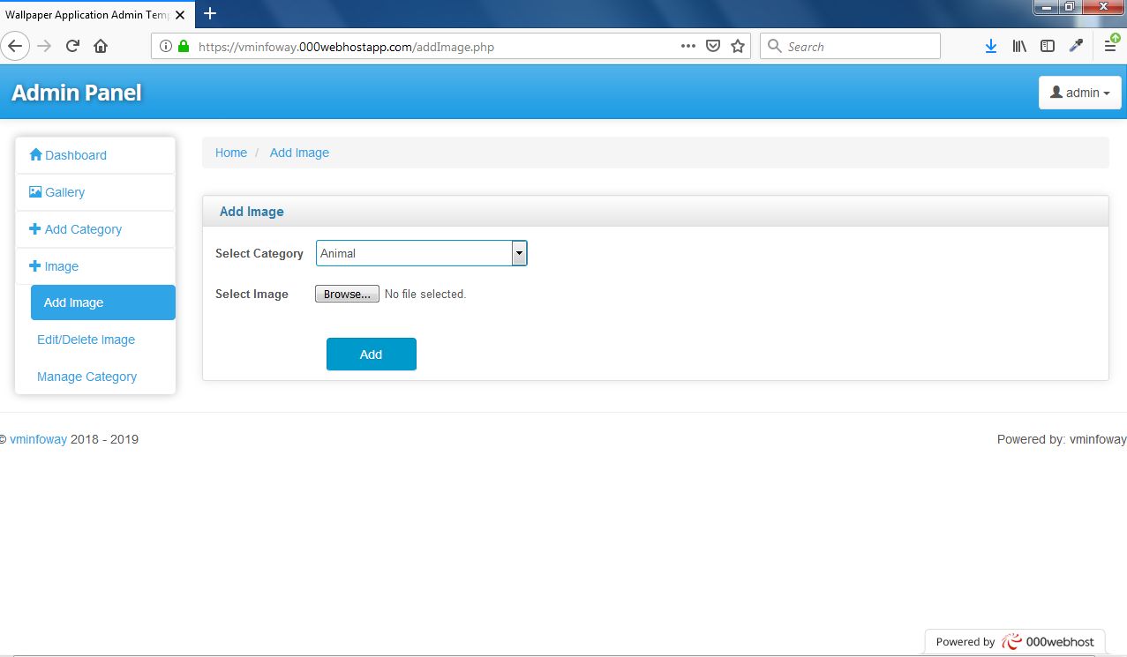The image size is (1127, 657).
Task: Open Firefox hamburger menu
Action: point(1110,47)
